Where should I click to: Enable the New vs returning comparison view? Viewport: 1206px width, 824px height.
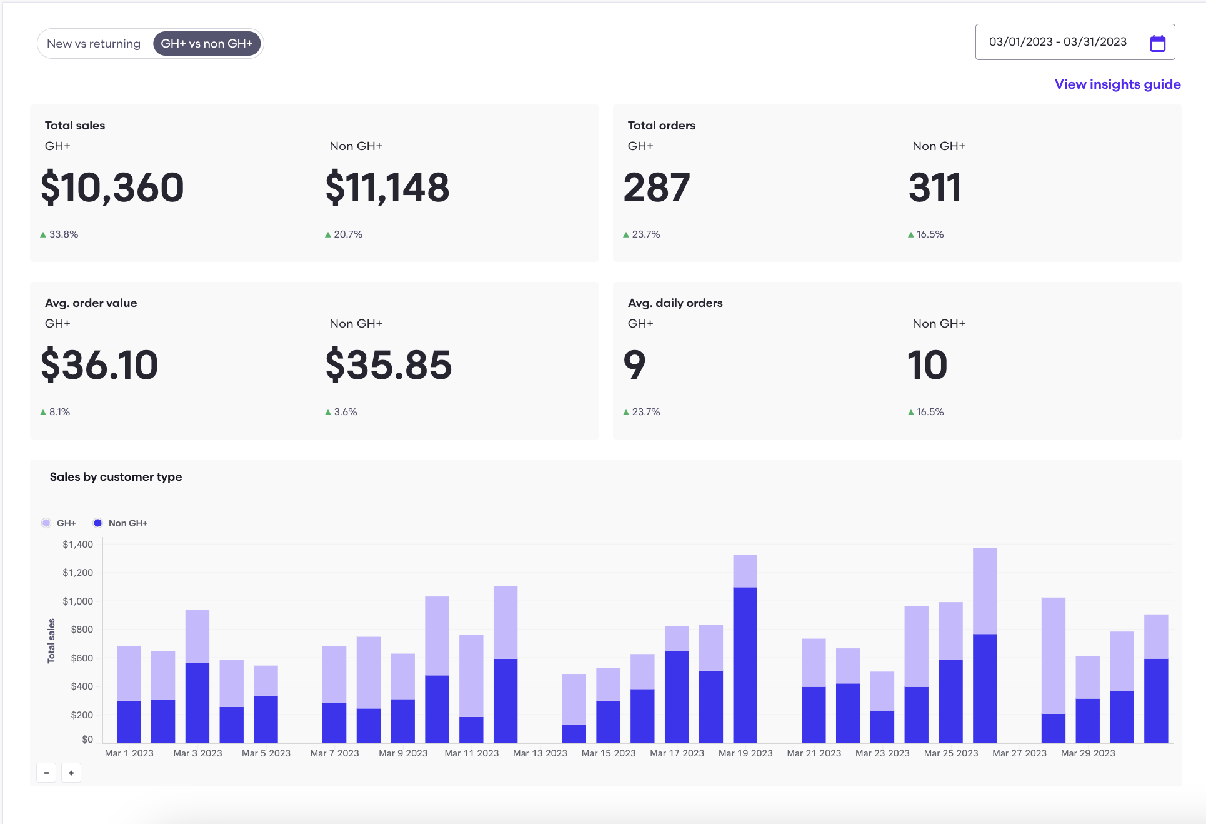[94, 43]
